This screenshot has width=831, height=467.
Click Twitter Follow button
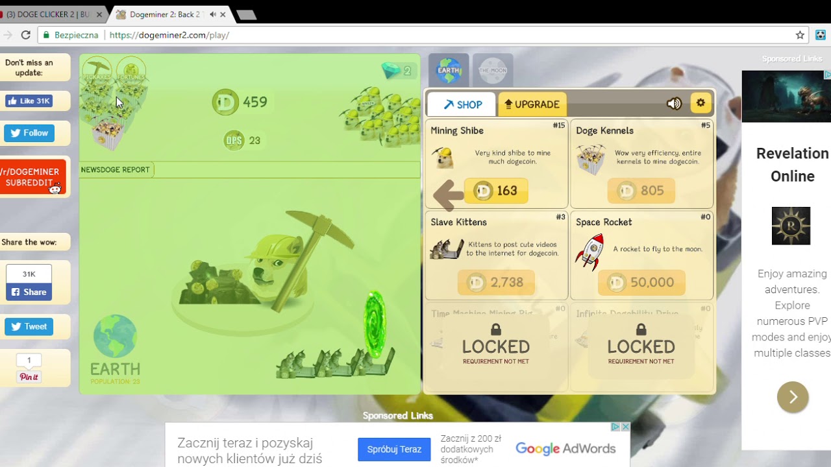[x=29, y=133]
